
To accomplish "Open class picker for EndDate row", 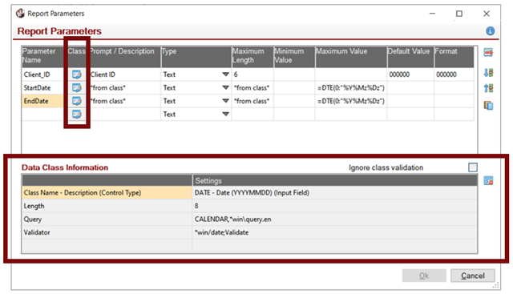I will point(77,101).
